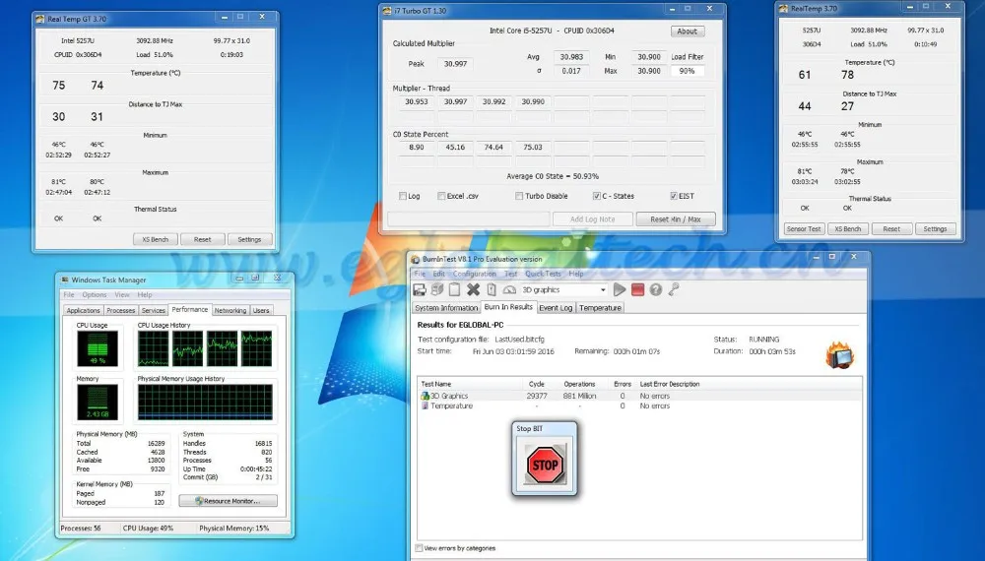Open the File menu in Task Manager
The image size is (985, 561).
coord(69,294)
